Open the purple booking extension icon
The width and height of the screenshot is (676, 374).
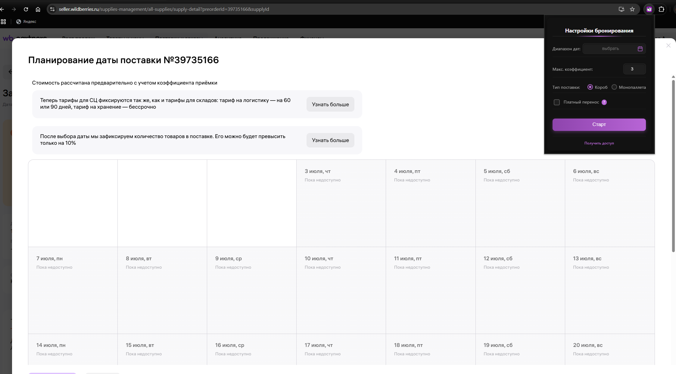coord(649,9)
